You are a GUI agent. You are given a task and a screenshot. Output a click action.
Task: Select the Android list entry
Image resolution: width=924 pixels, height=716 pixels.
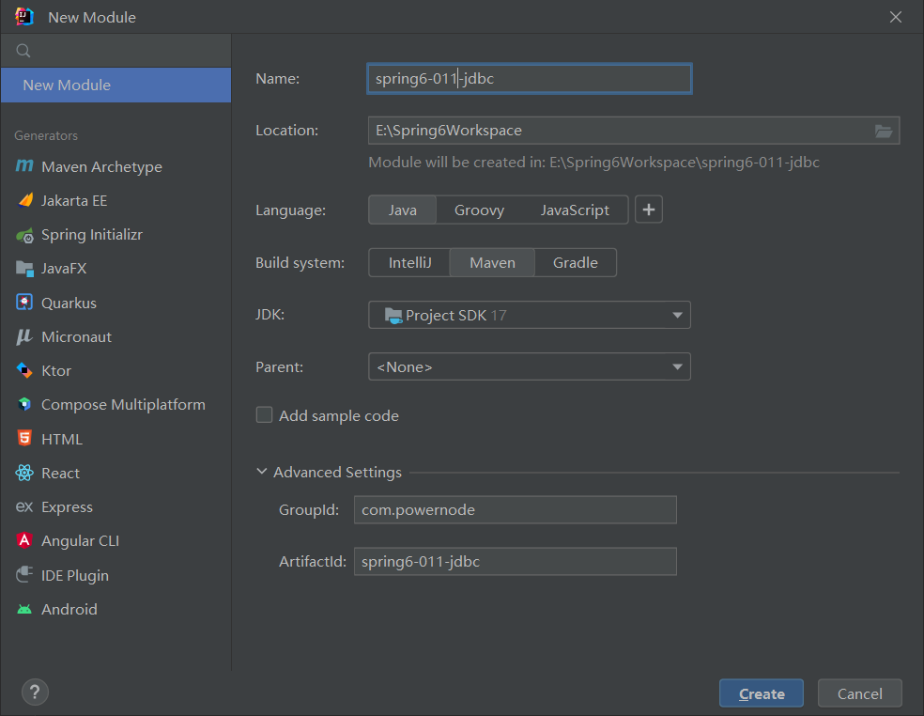pos(116,609)
